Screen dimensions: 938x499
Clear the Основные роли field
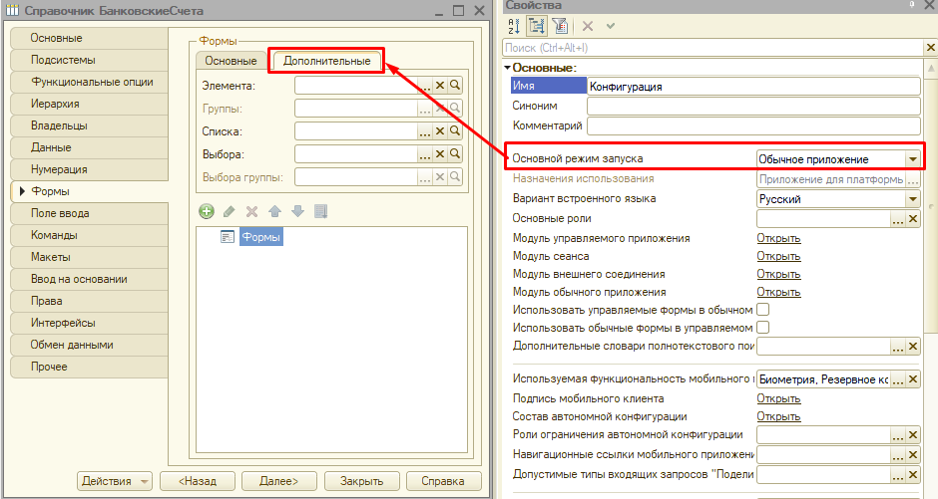(x=913, y=219)
